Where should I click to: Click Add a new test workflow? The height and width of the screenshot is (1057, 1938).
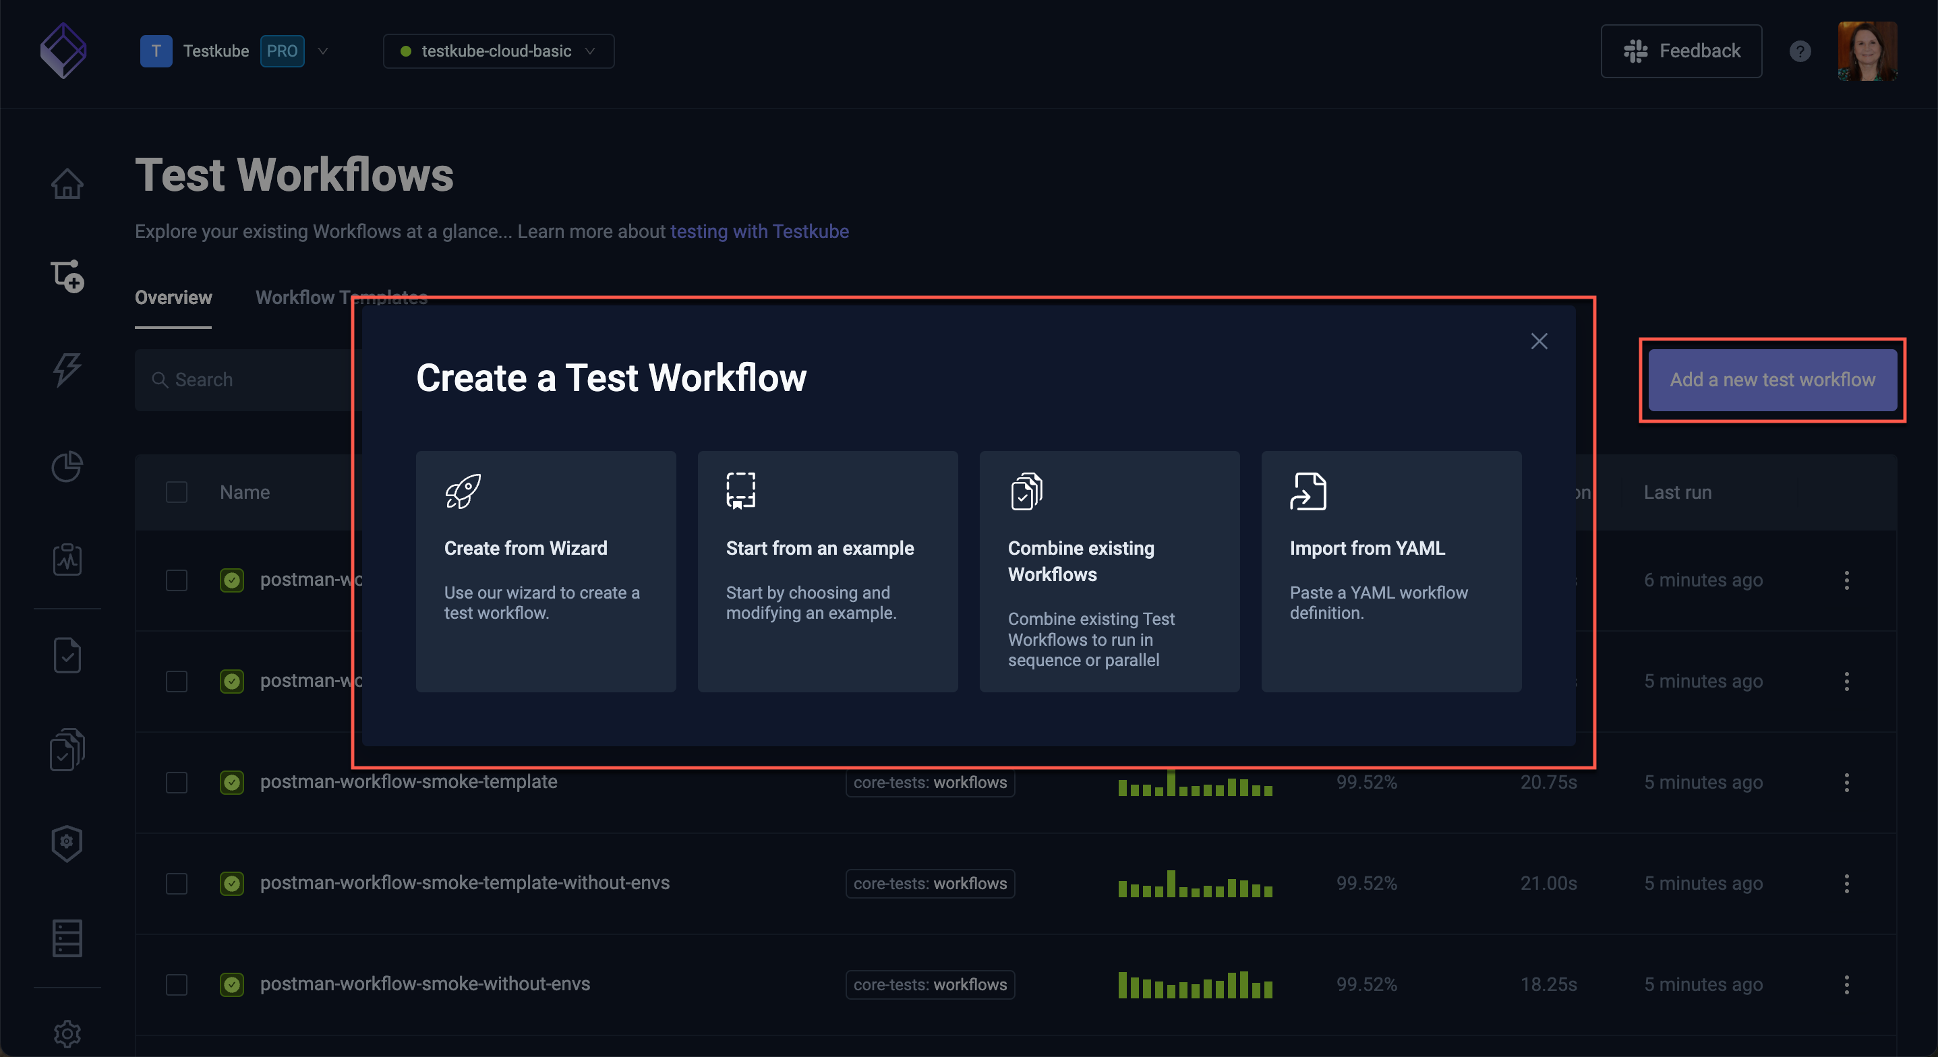[x=1771, y=380]
